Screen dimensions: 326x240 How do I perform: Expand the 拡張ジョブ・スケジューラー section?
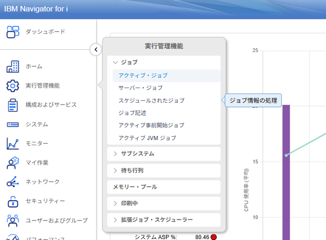[164, 220]
